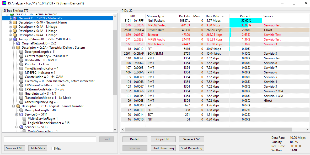Click the icon beside DescriptorLength = 40
Screen dimensions: 310x155
pos(21,110)
